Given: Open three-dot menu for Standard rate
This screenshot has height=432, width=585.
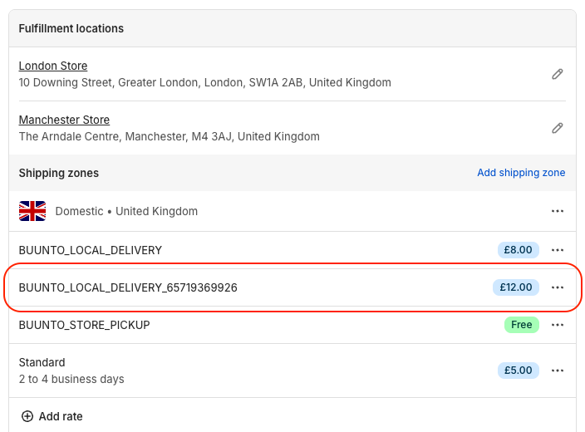Looking at the screenshot, I should click(x=558, y=371).
